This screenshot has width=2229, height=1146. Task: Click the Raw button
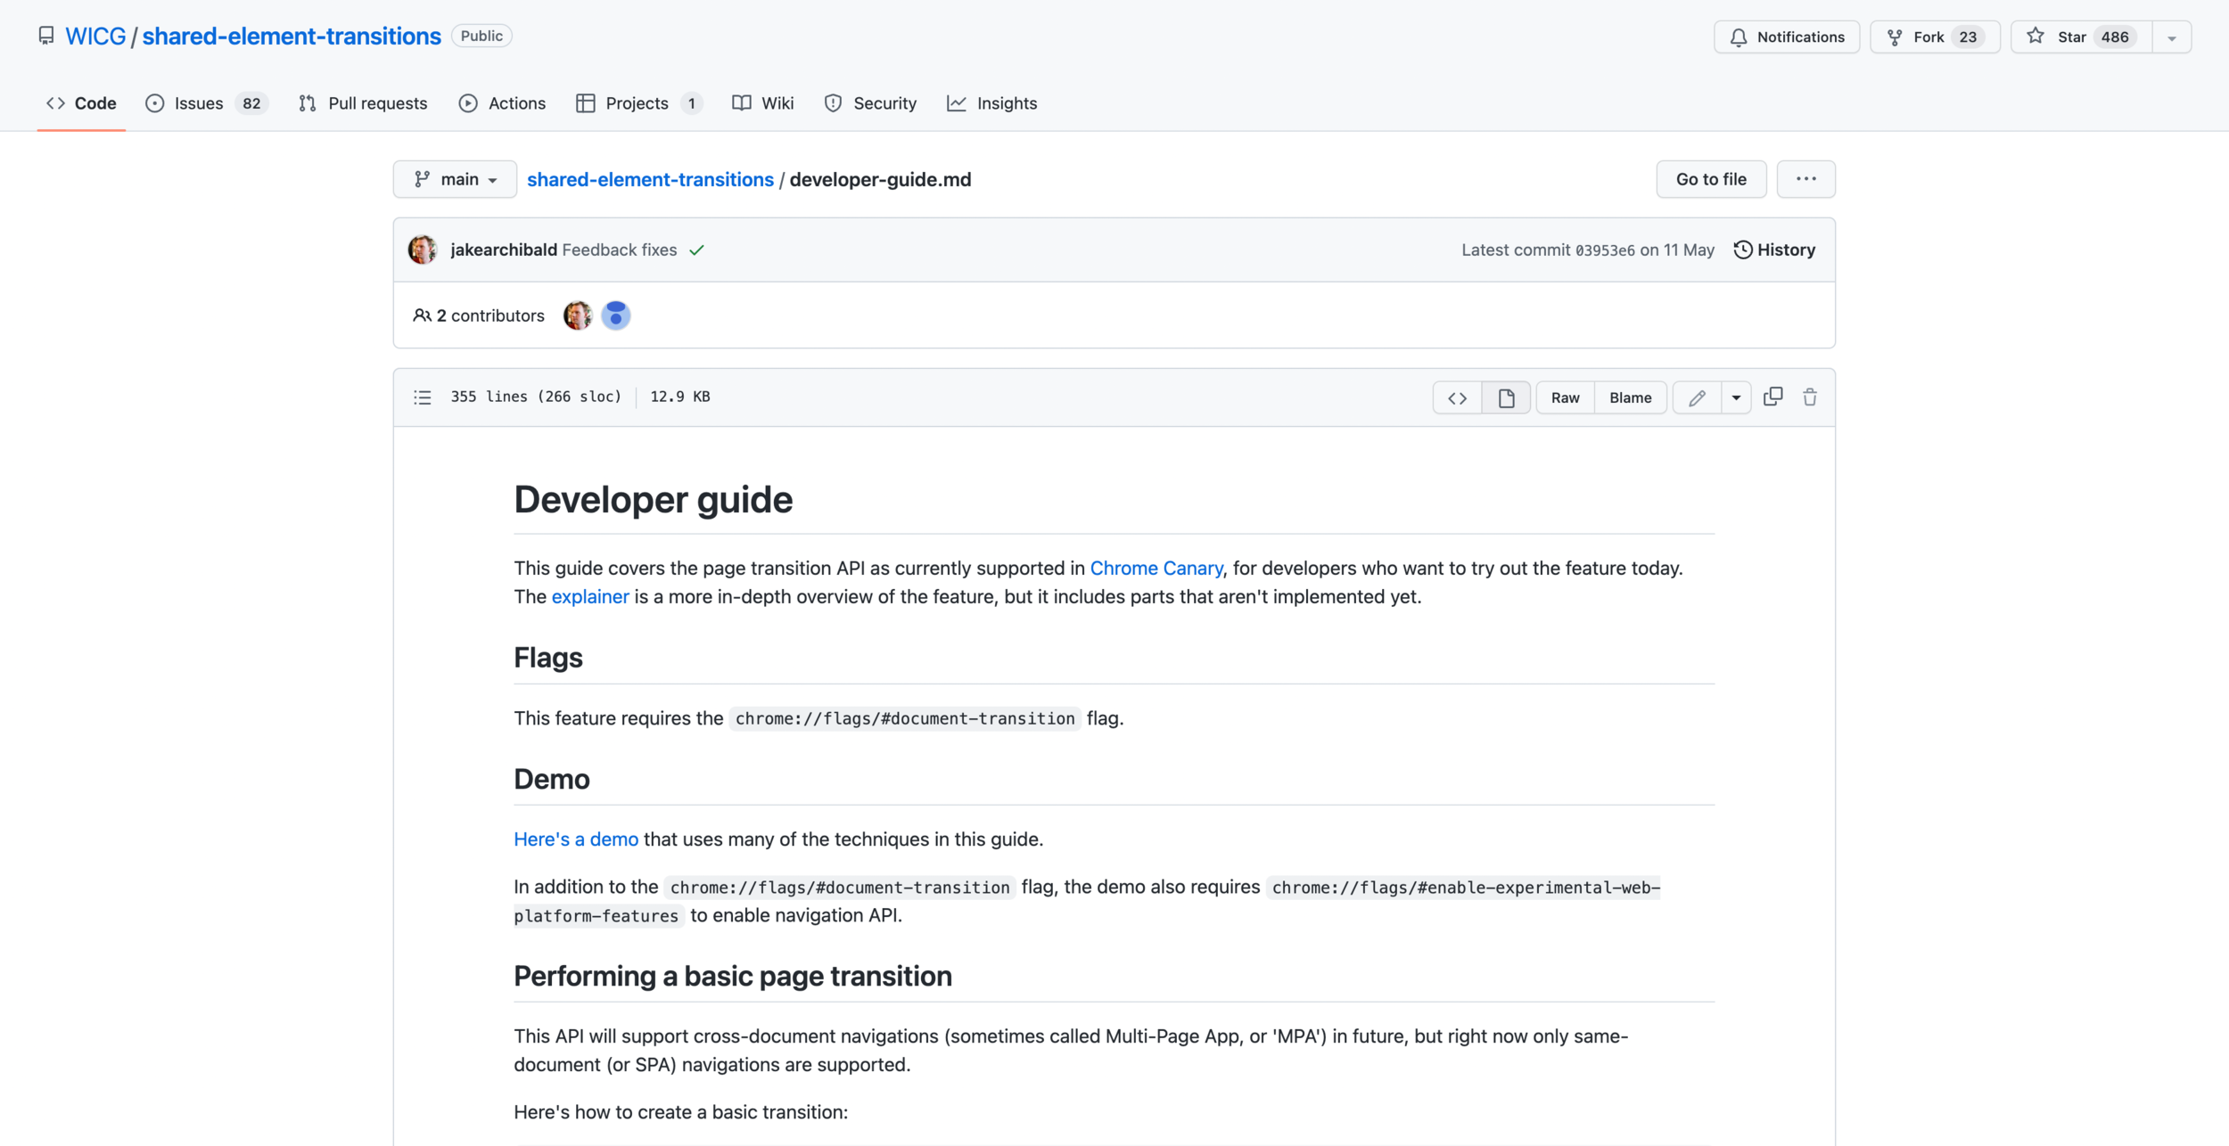[x=1565, y=397]
